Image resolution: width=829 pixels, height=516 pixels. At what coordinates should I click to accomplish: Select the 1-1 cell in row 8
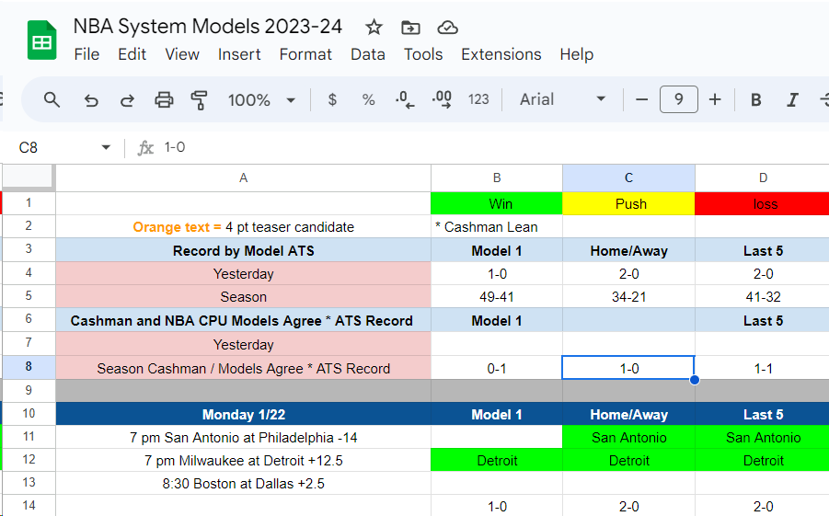pyautogui.click(x=763, y=369)
